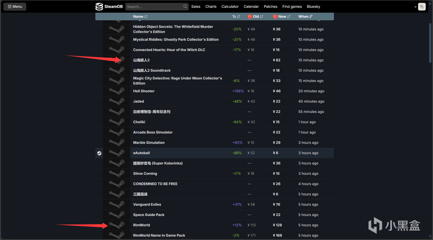Sort table by When column
Screen dimensions: 433x240
(305, 17)
